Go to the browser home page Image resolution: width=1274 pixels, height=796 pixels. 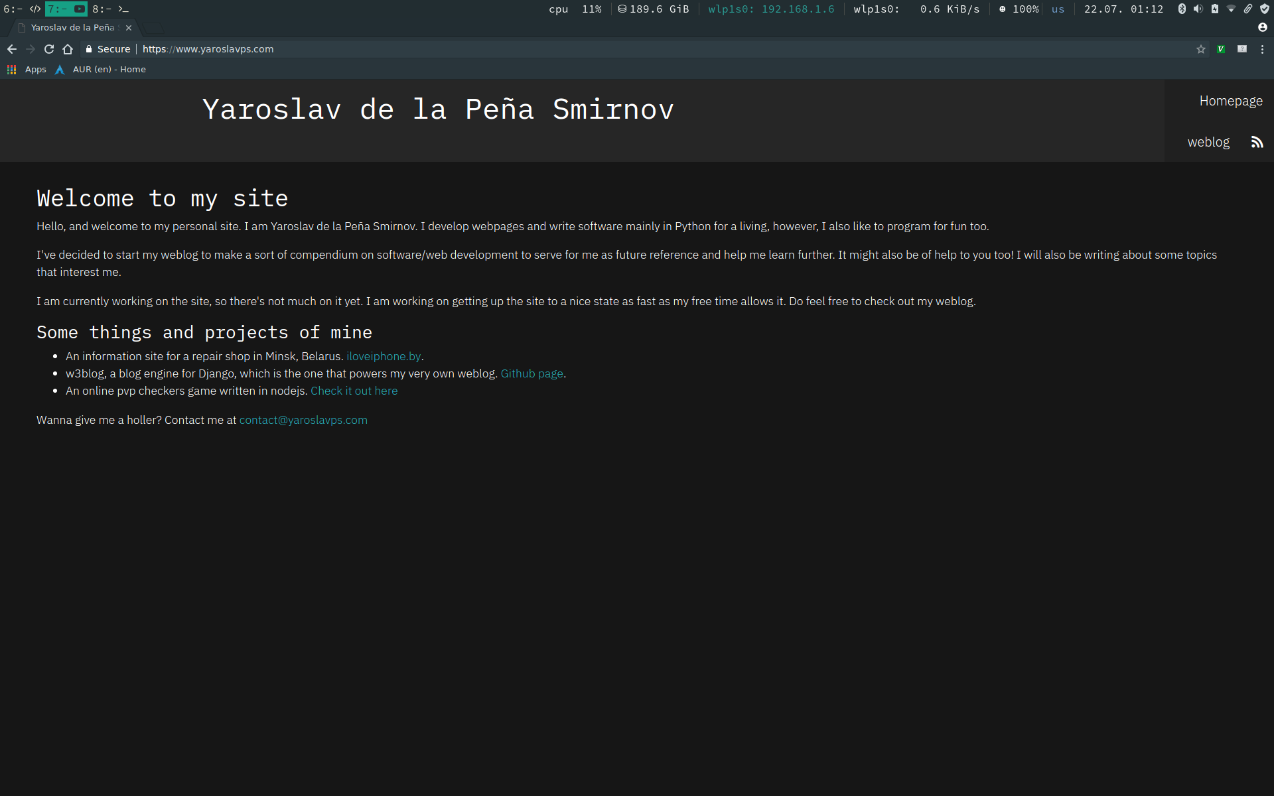68,49
